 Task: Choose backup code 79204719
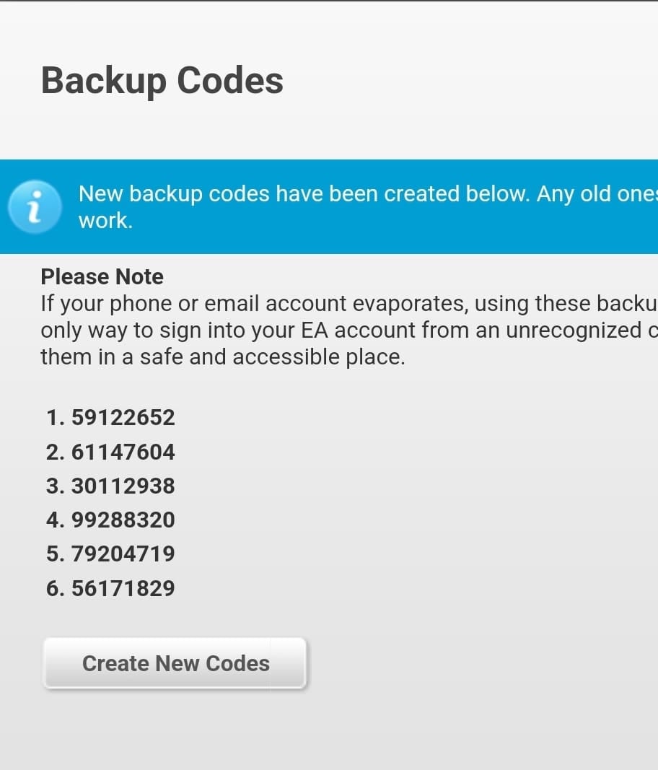pos(123,554)
